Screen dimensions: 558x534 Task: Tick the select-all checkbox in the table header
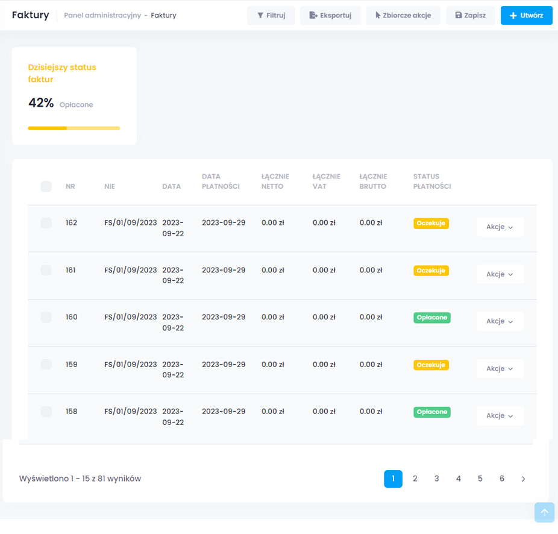[46, 186]
